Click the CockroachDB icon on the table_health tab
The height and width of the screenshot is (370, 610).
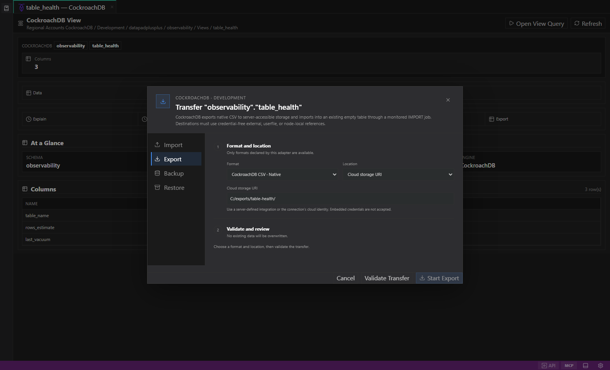[x=21, y=8]
